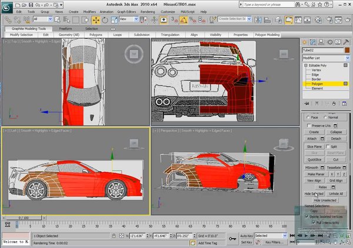Click the Set Keys key icon
The image size is (353, 248).
click(x=232, y=239)
